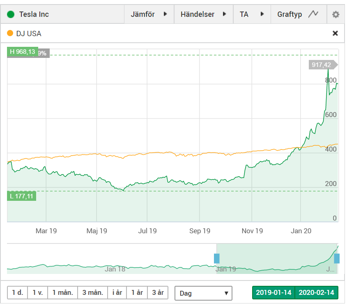Grab the right blue navigator range handle
This screenshot has height=308, width=347.
point(337,258)
